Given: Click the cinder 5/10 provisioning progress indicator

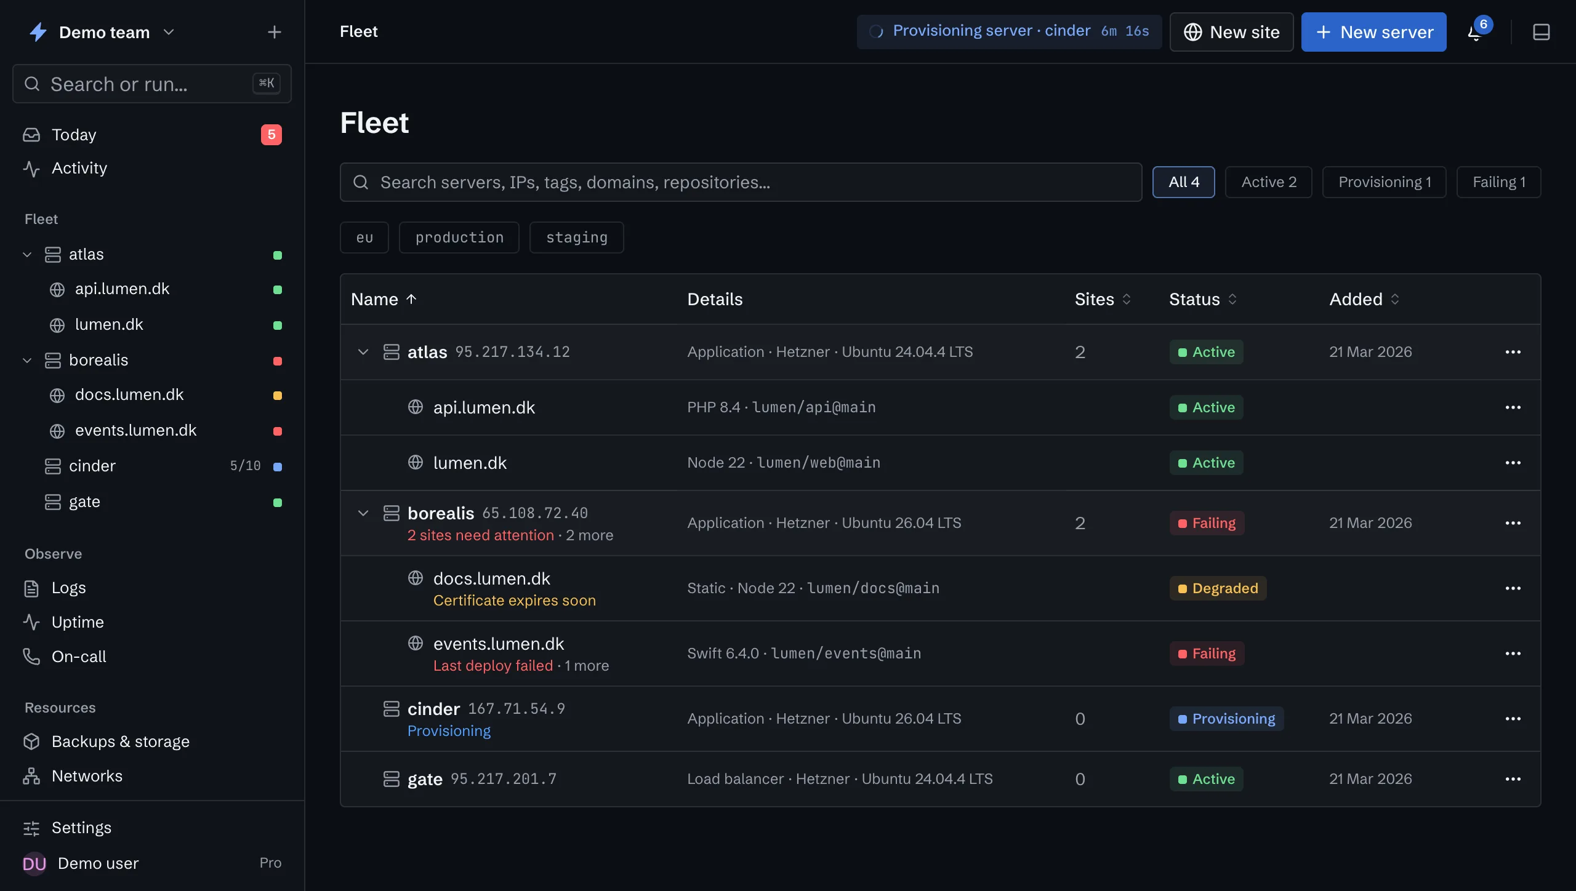Looking at the screenshot, I should [245, 466].
